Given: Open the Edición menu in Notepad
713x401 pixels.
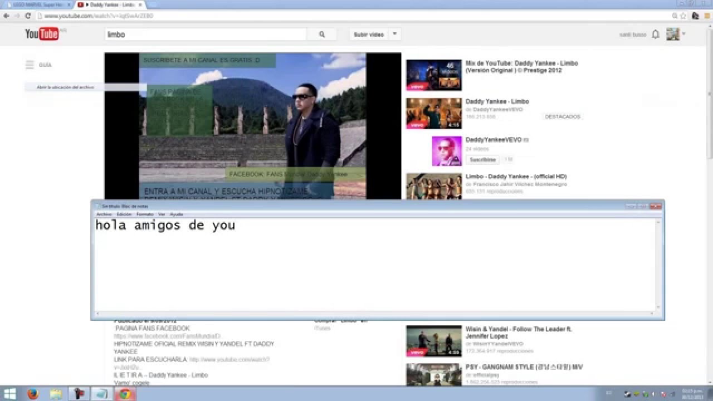Looking at the screenshot, I should pyautogui.click(x=124, y=214).
